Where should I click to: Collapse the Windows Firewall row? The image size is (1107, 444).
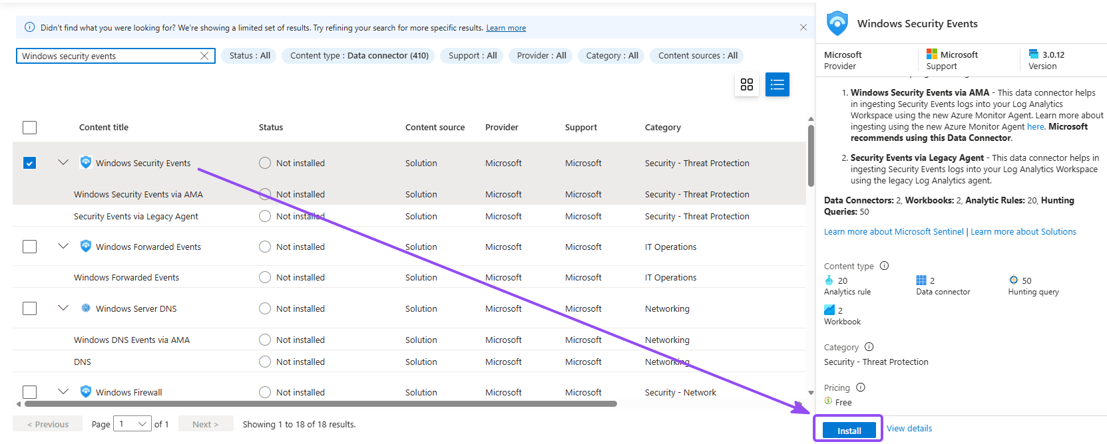pos(63,391)
